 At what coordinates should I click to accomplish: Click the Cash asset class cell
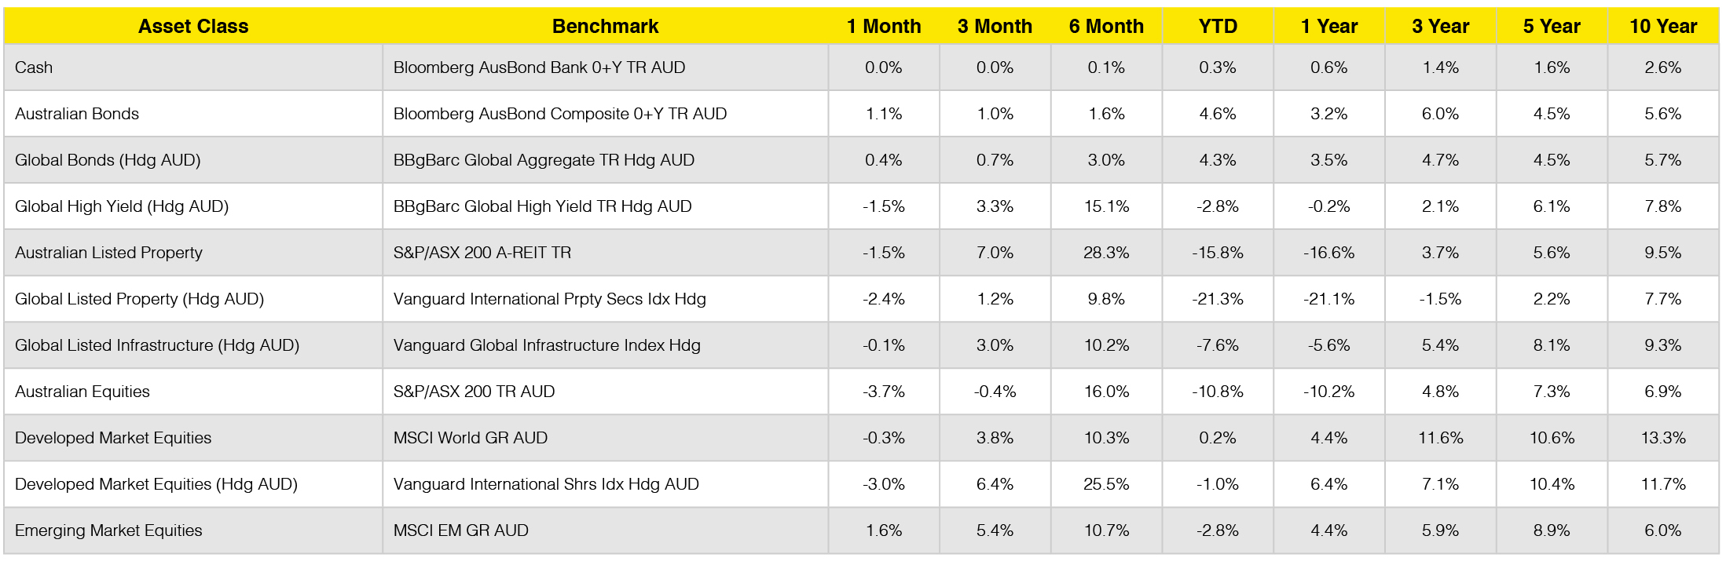click(34, 67)
